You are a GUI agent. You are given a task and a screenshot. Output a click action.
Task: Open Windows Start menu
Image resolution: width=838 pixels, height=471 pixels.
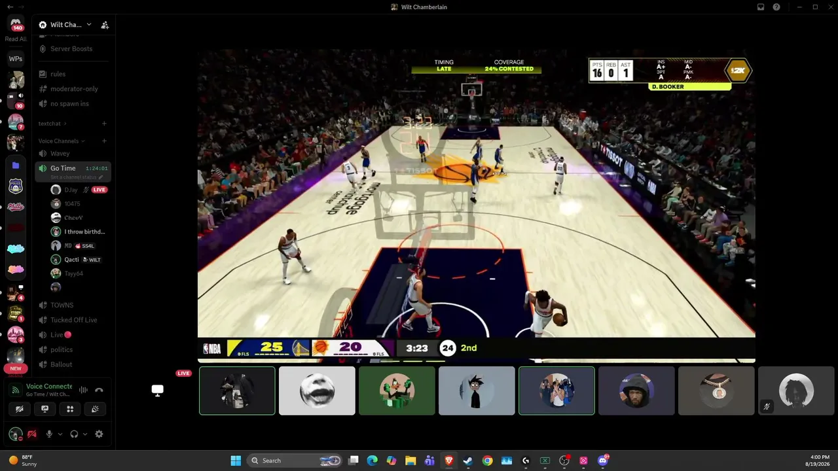236,461
